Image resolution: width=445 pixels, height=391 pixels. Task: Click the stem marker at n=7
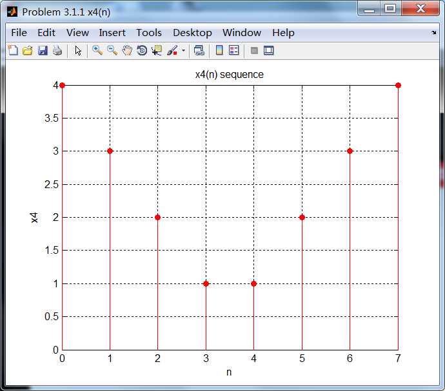pyautogui.click(x=398, y=85)
